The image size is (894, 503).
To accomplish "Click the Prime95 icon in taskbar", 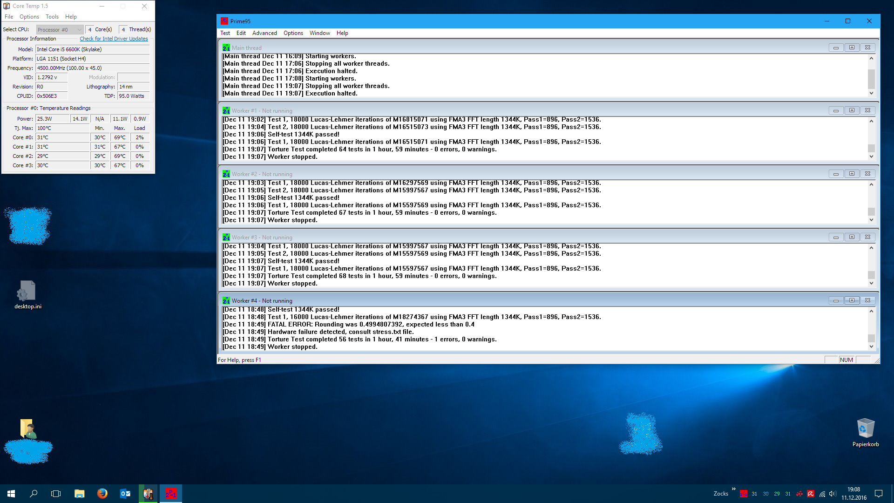I will click(x=171, y=494).
